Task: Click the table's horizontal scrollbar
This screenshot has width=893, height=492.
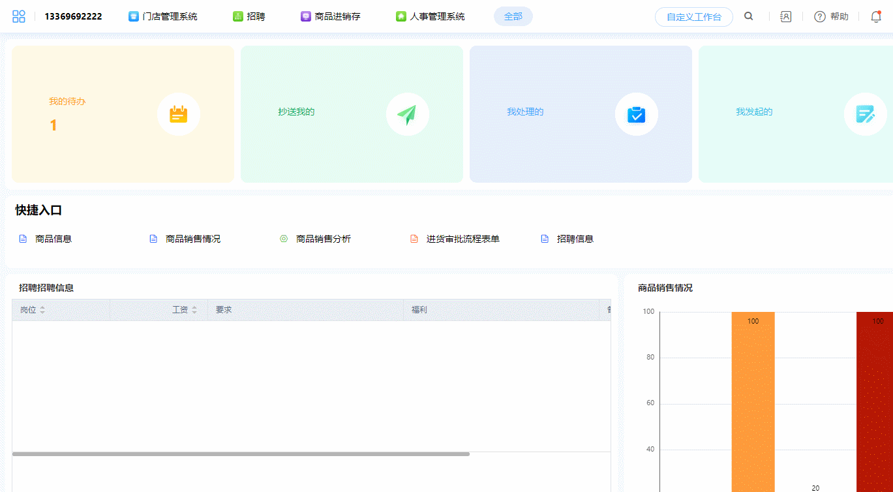Action: click(x=241, y=454)
